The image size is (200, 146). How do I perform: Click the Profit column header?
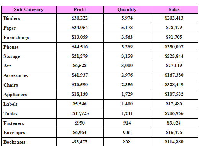tap(80, 10)
